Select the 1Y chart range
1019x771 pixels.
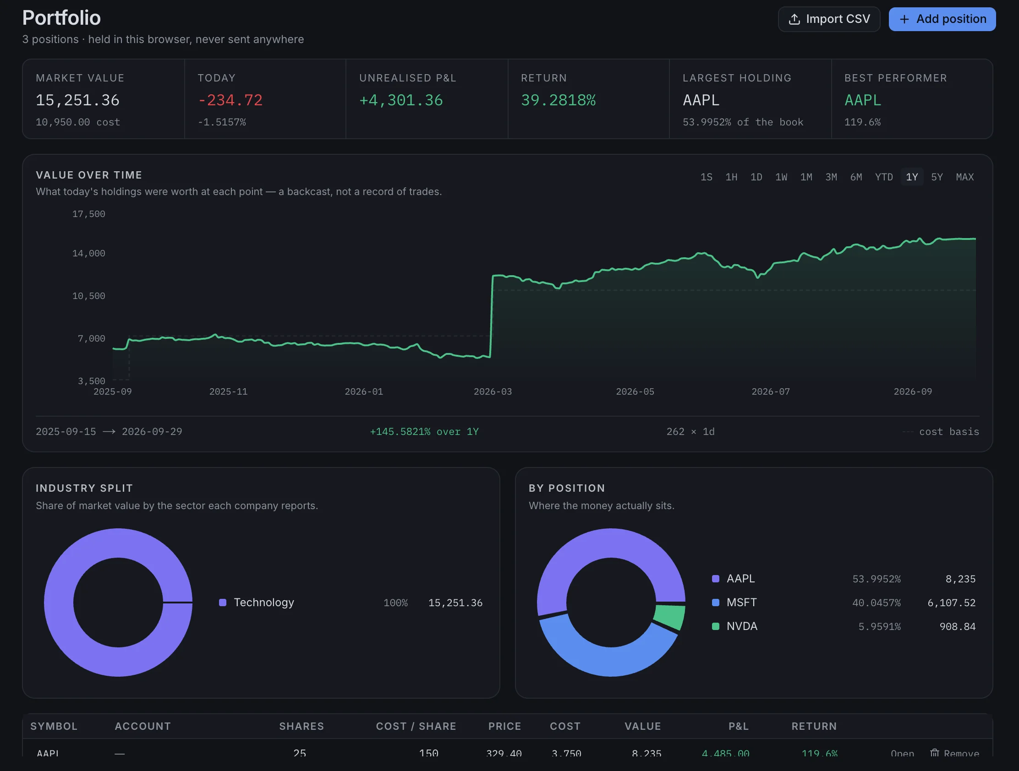912,177
